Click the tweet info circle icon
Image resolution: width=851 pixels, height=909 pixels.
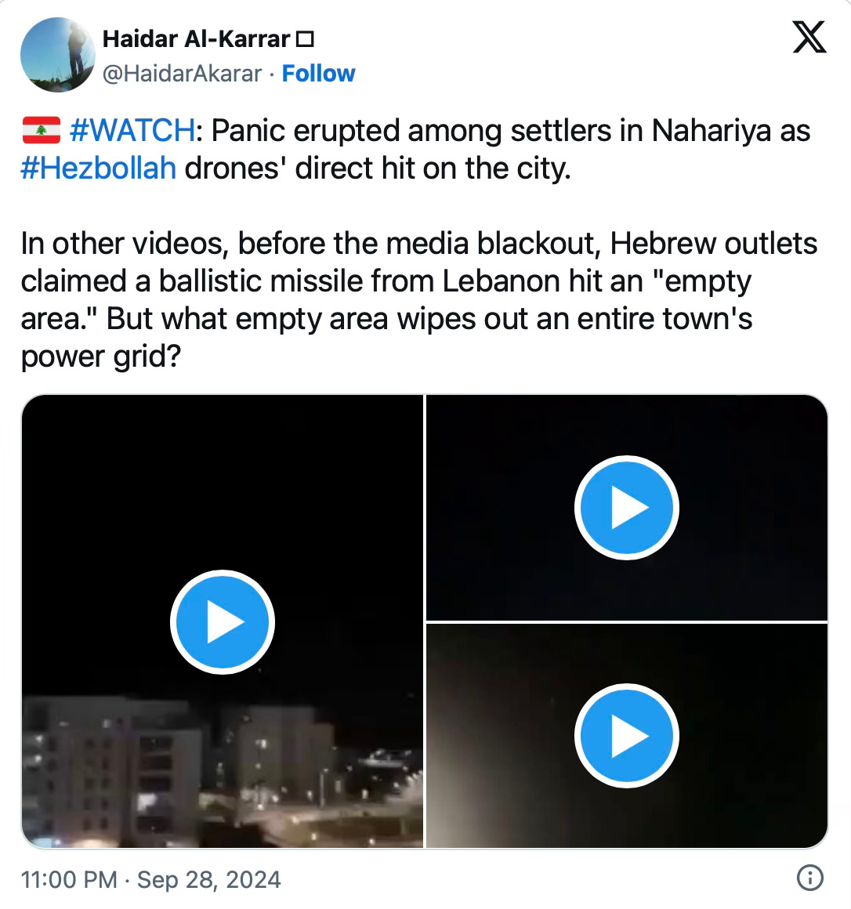(809, 877)
